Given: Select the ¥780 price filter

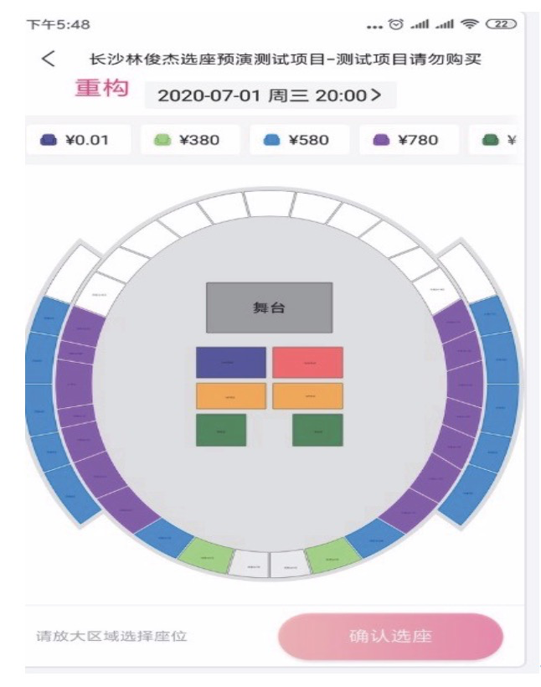Looking at the screenshot, I should [409, 140].
